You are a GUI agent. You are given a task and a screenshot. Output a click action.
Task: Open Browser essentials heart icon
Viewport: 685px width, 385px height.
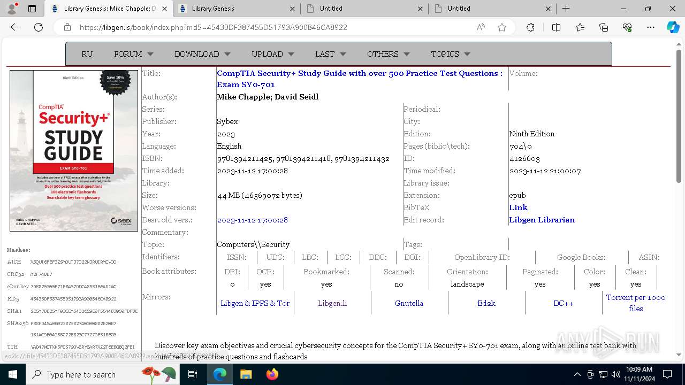[x=627, y=27]
